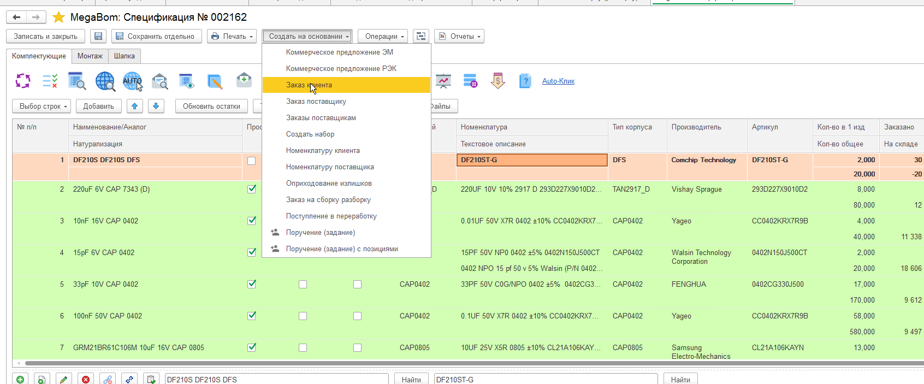The height and width of the screenshot is (384, 924).
Task: Click the green-and-red checklist icon
Action: (50, 81)
